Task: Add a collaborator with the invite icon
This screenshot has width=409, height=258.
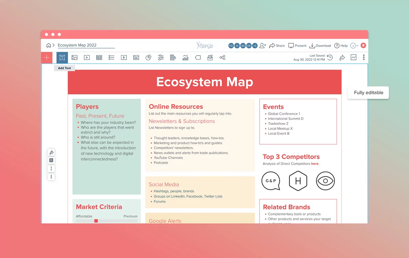Action: click(x=263, y=45)
